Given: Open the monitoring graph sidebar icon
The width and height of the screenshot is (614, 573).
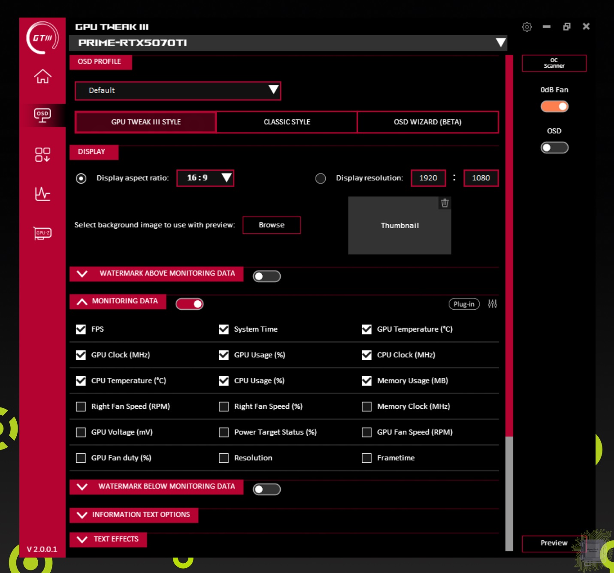Looking at the screenshot, I should [x=42, y=194].
